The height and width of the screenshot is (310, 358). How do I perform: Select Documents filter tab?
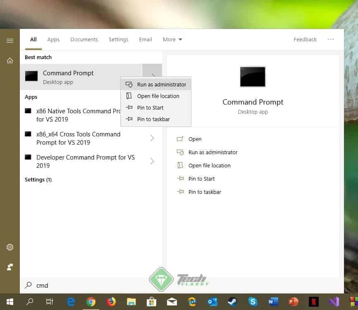(x=84, y=39)
